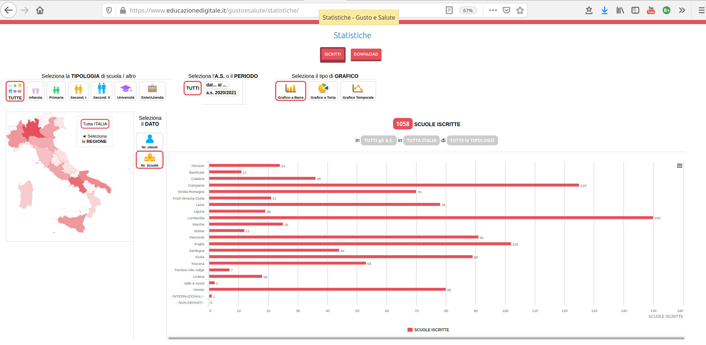Switch to Grafico Temporale line chart
706x345 pixels.
point(358,91)
